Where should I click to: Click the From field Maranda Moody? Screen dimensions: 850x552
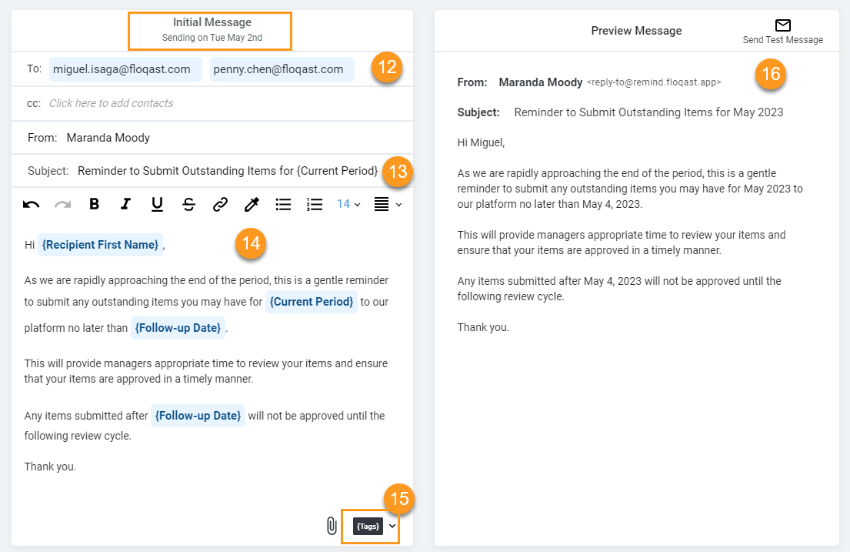108,138
